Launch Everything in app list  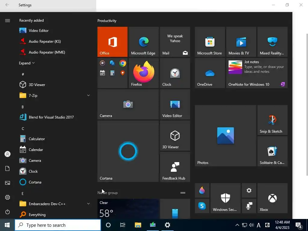(55, 215)
